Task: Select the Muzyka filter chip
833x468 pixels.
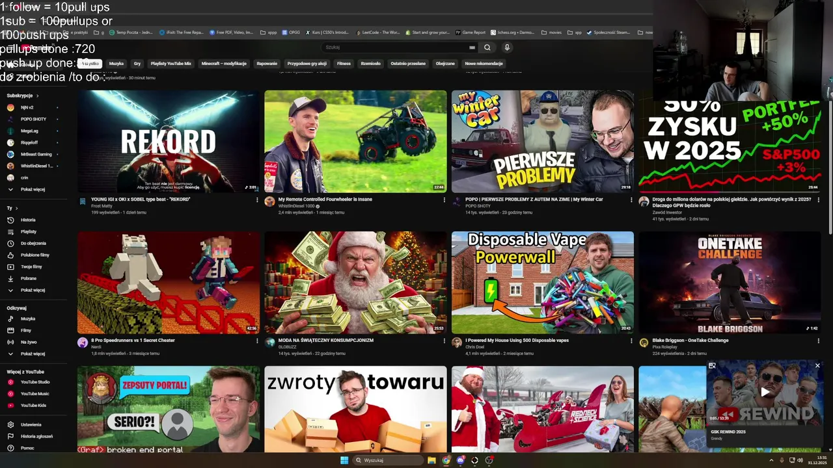Action: (116, 64)
